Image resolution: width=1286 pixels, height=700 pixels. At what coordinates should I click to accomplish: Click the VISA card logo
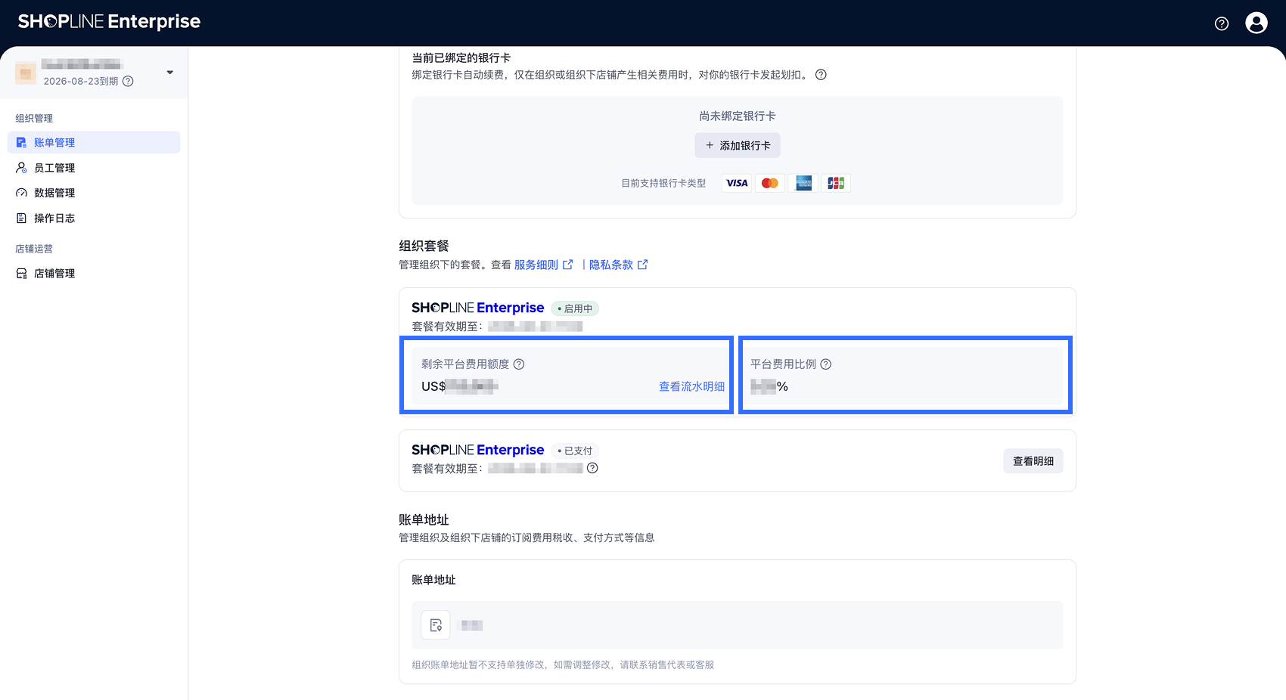(x=737, y=183)
